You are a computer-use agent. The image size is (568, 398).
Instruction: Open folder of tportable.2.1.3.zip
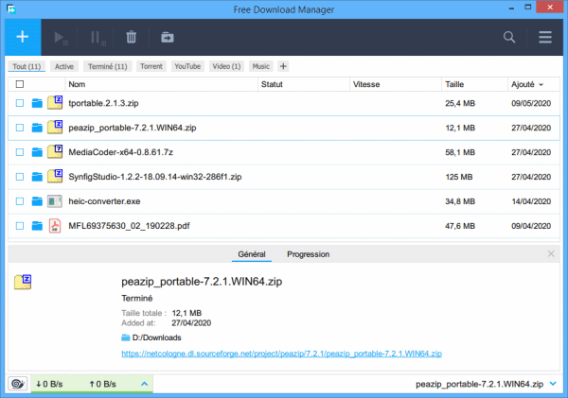(37, 103)
